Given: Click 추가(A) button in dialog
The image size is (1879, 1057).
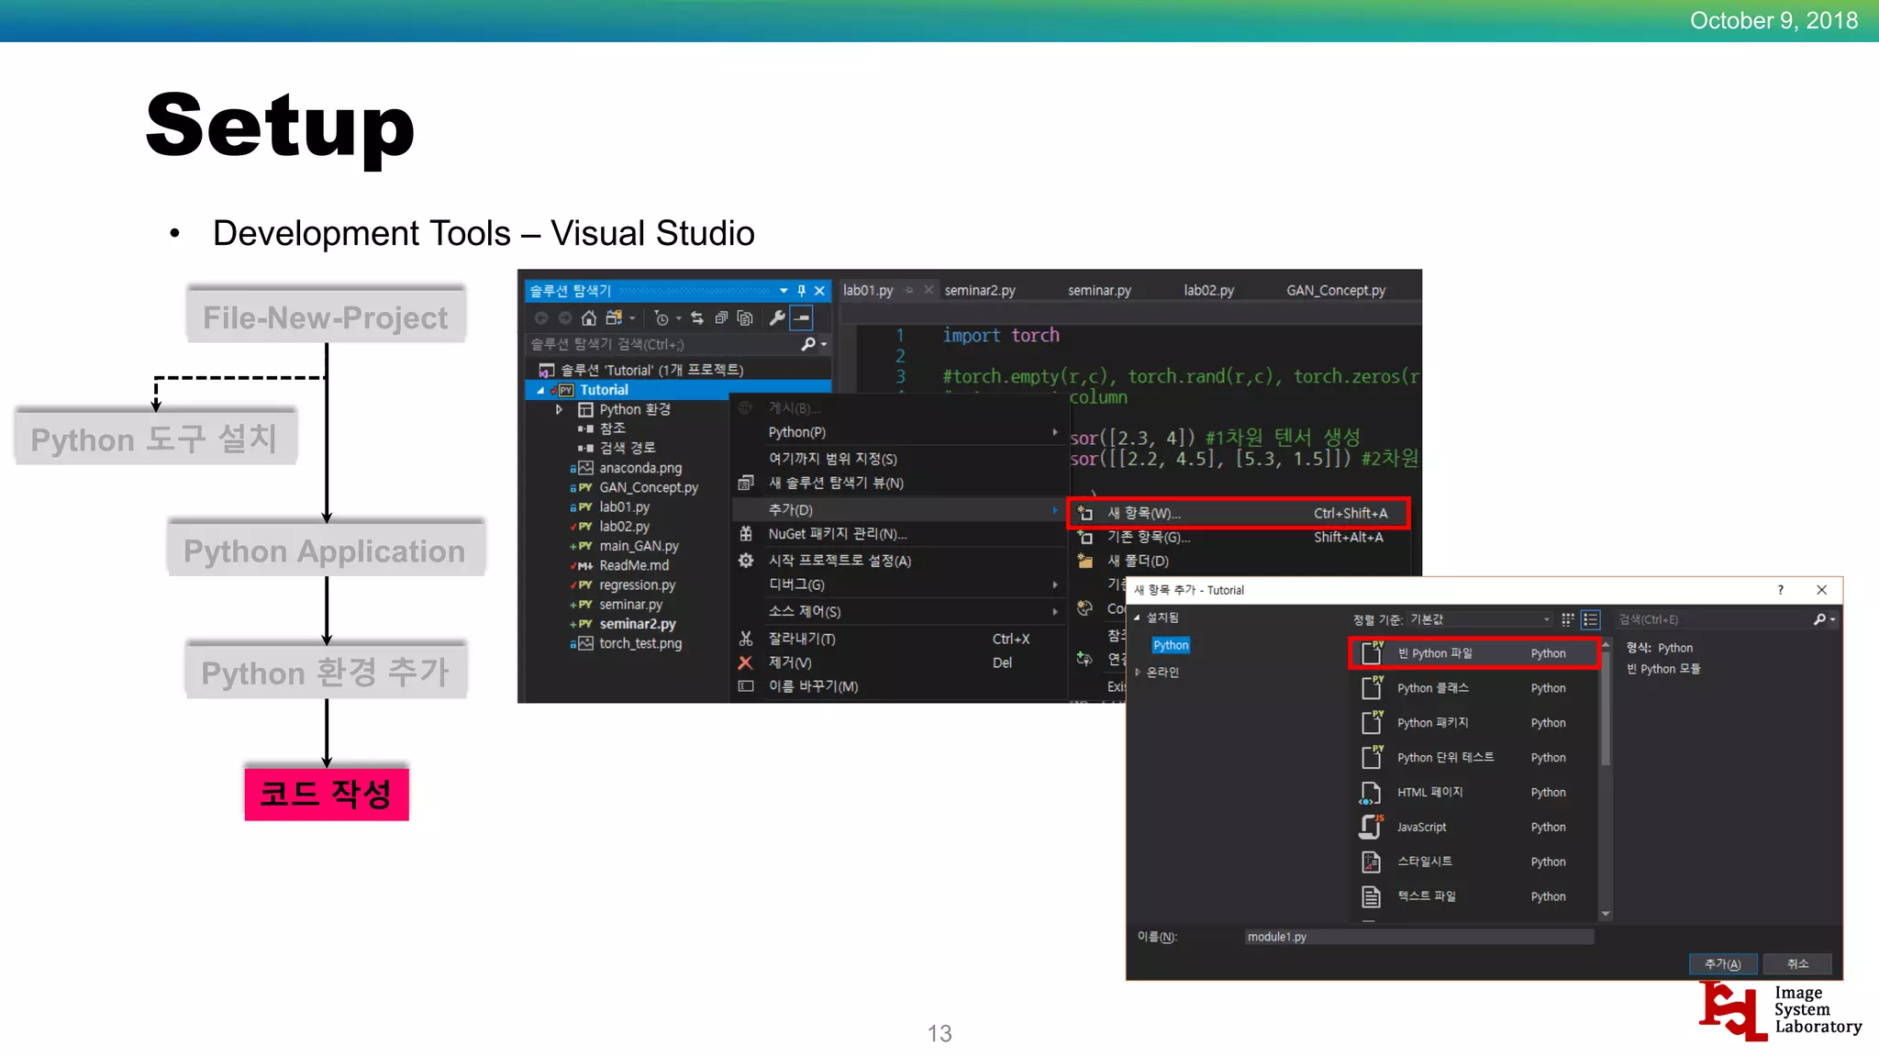Looking at the screenshot, I should (1722, 963).
